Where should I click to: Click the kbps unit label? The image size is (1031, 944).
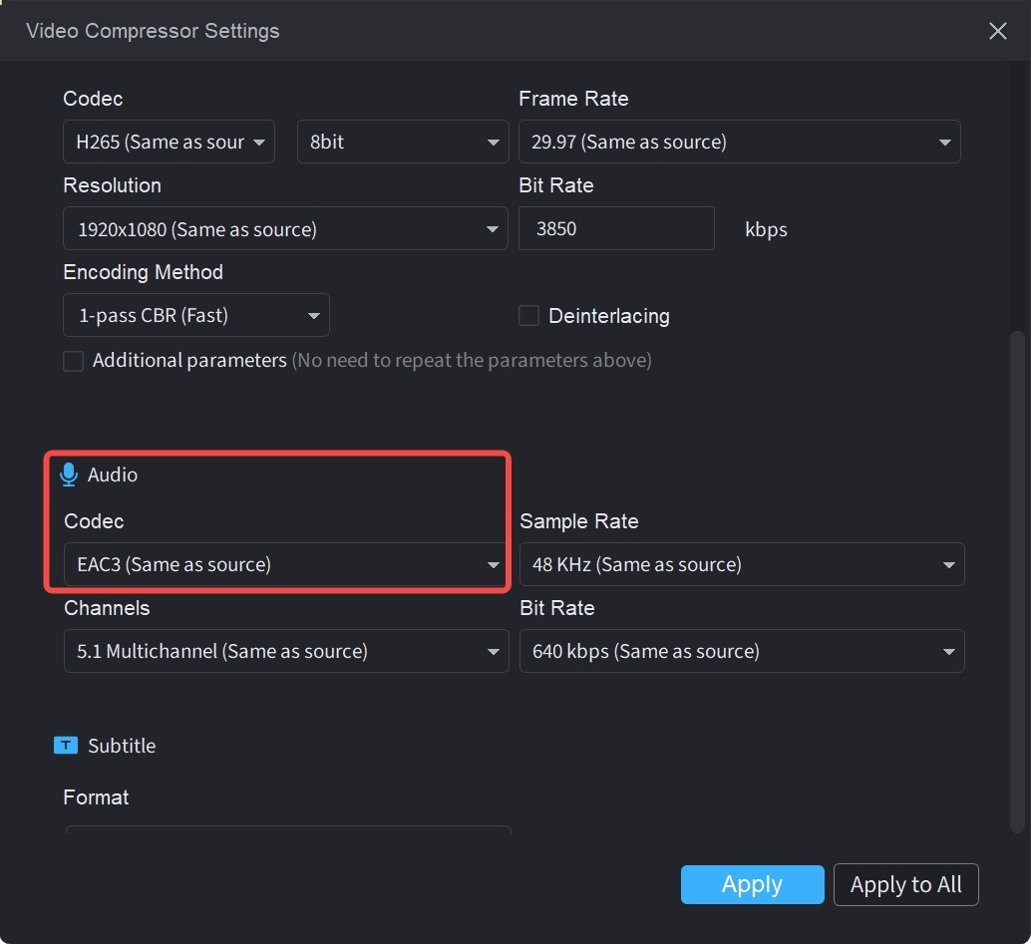[766, 229]
